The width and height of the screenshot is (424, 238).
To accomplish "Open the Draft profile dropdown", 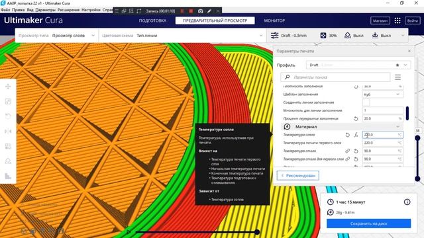I will coord(358,65).
